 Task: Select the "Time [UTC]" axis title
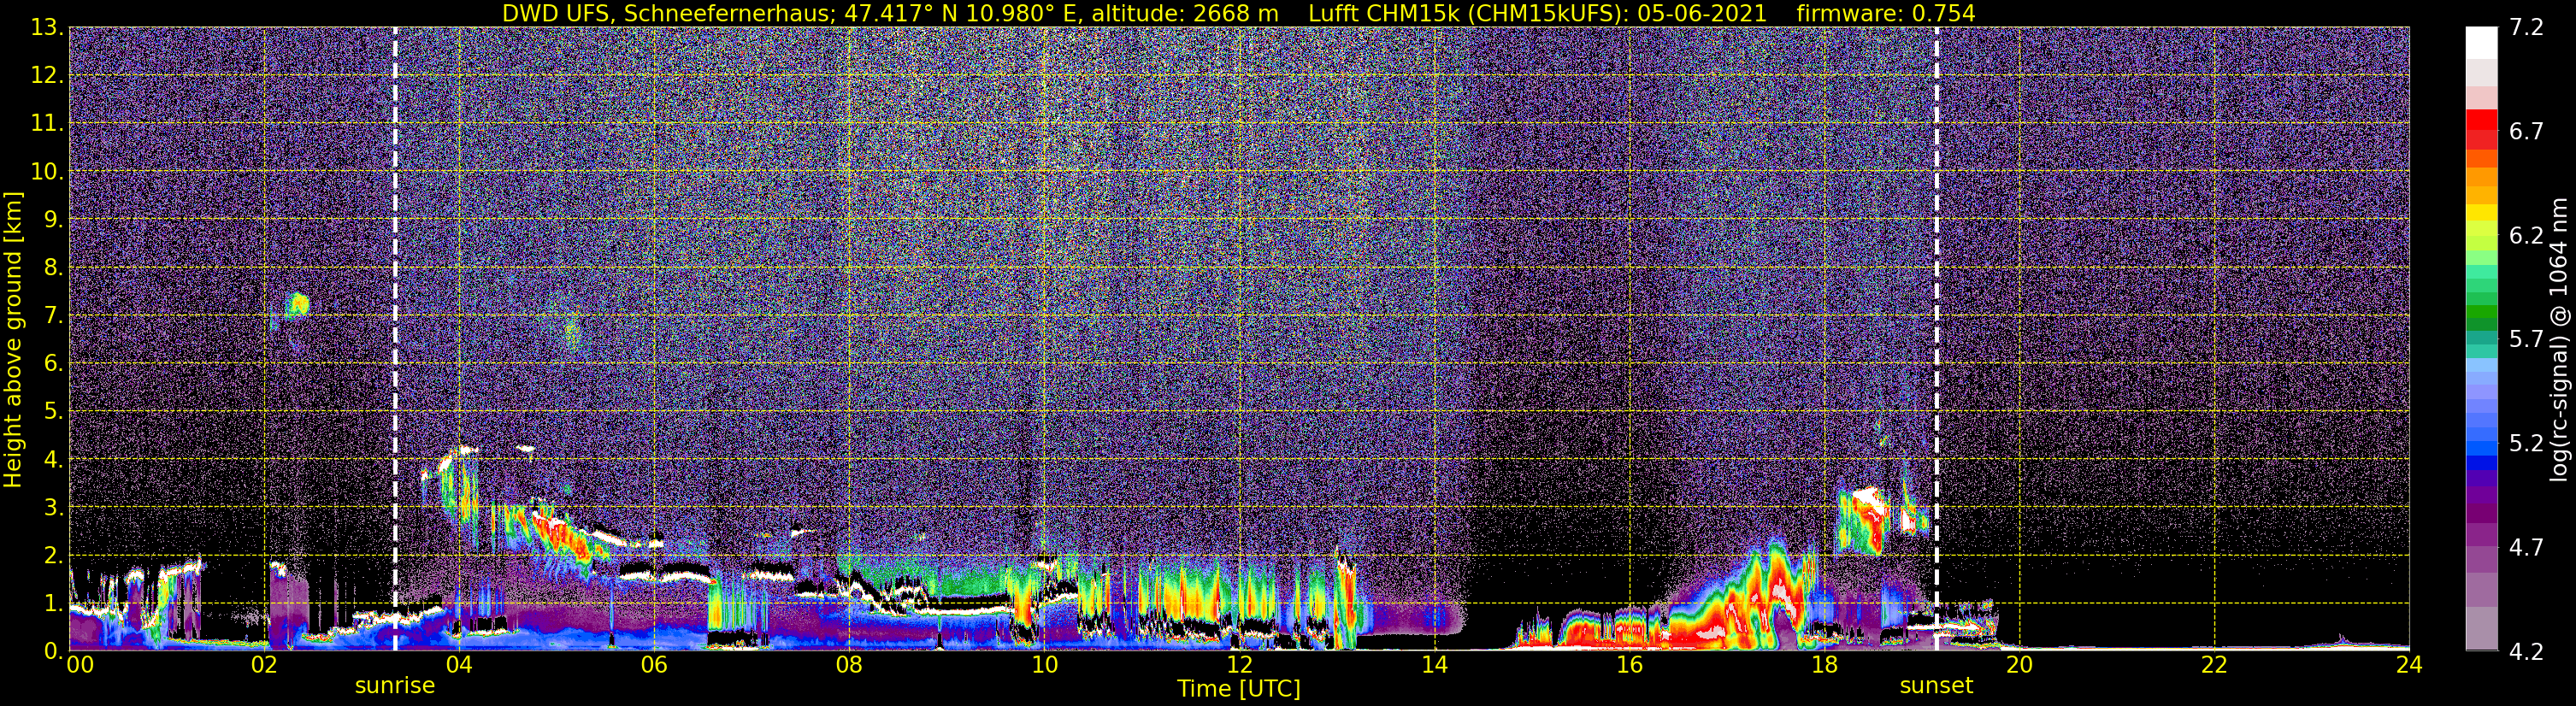1239,689
